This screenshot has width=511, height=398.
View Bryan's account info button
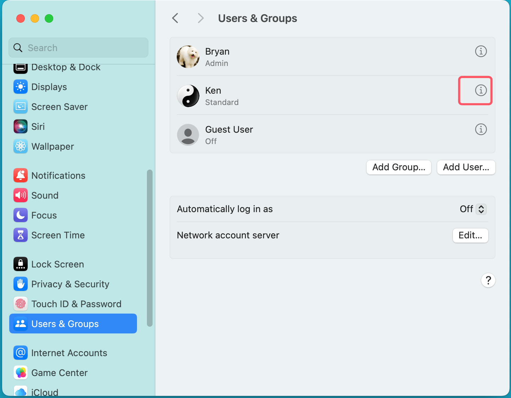pyautogui.click(x=481, y=51)
